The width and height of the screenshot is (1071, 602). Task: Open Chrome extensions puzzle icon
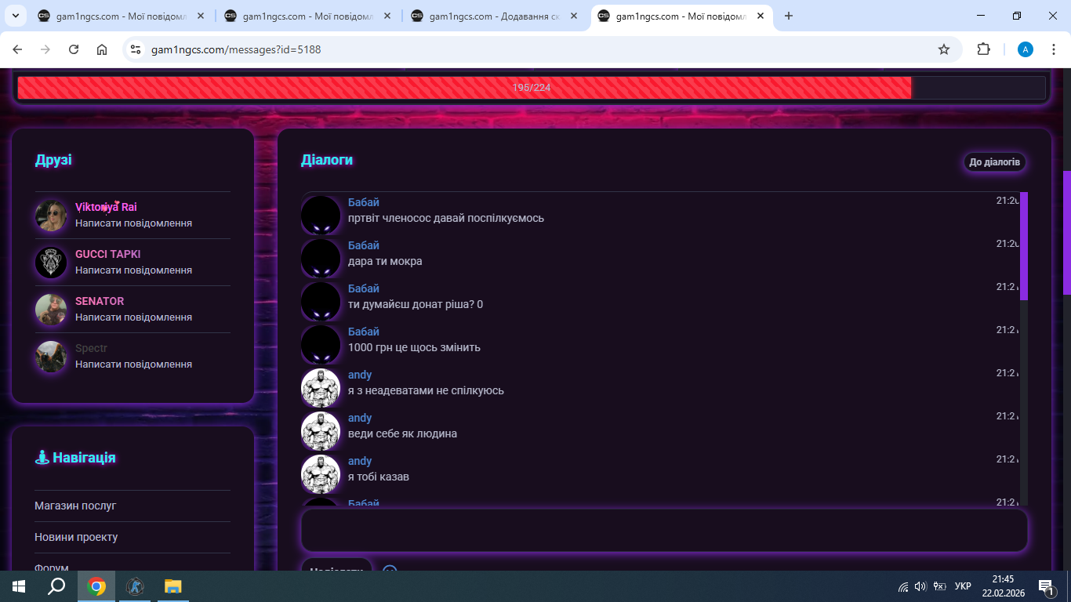pyautogui.click(x=983, y=49)
